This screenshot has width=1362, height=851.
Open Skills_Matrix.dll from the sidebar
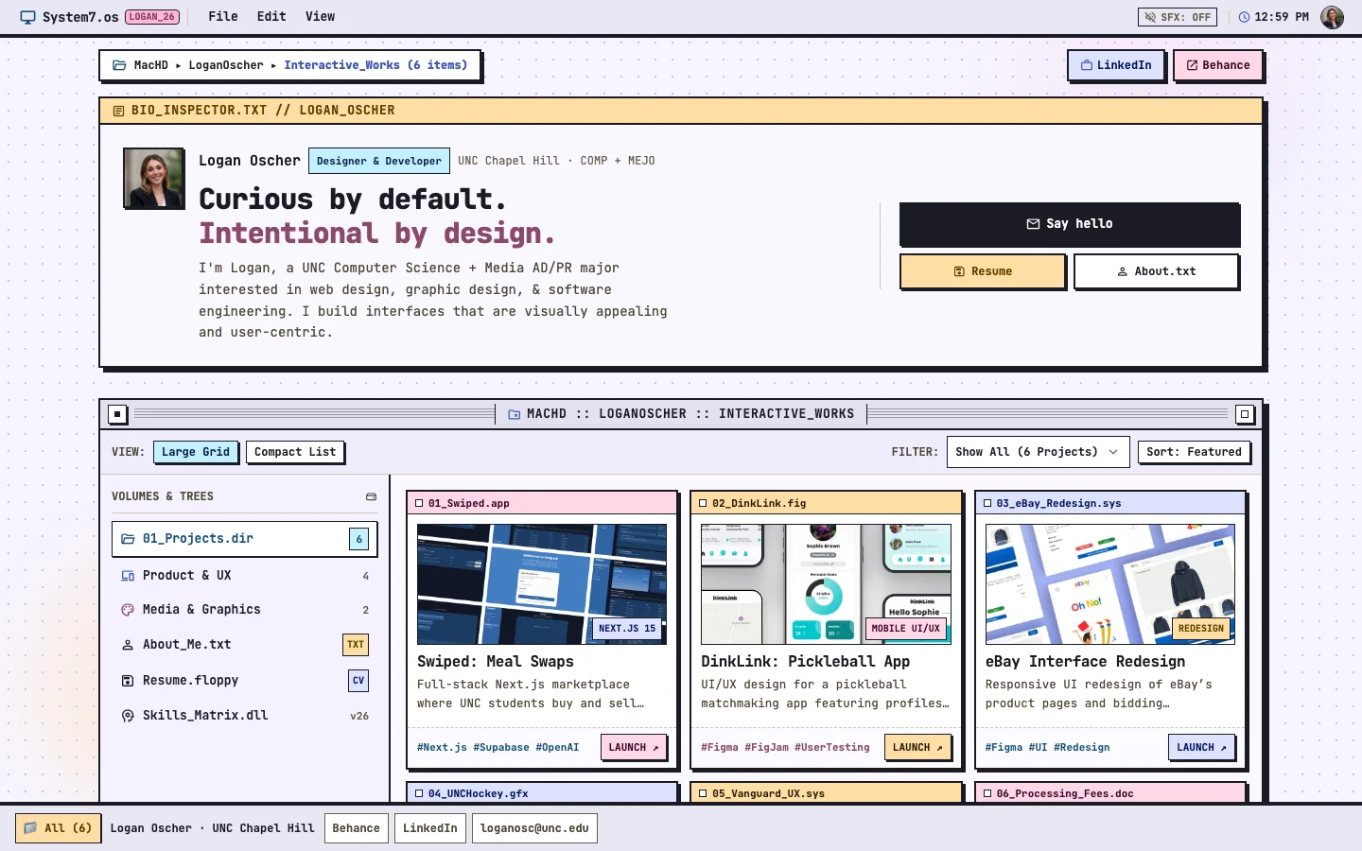pyautogui.click(x=244, y=716)
